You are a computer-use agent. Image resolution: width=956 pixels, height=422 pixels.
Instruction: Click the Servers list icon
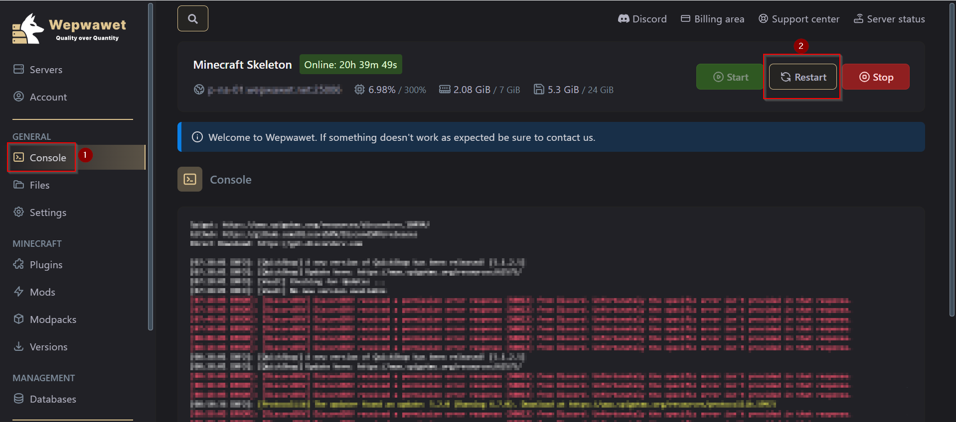click(x=18, y=69)
